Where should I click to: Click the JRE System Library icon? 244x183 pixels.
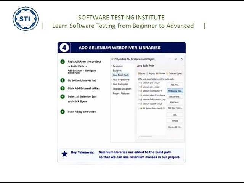(x=141, y=108)
